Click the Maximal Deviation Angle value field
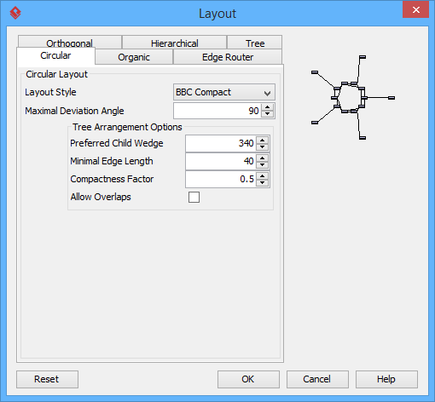 coord(217,111)
